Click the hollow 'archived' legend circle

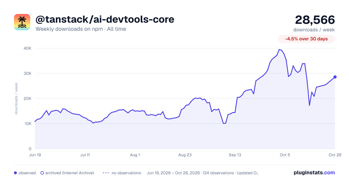coord(42,173)
